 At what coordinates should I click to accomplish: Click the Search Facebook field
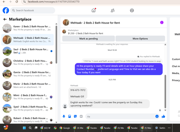click(33, 10)
